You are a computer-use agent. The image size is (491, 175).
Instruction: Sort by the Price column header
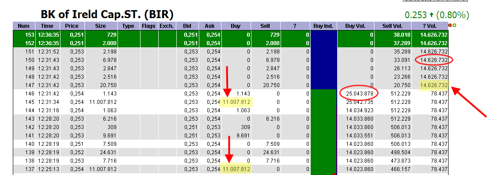[72, 26]
